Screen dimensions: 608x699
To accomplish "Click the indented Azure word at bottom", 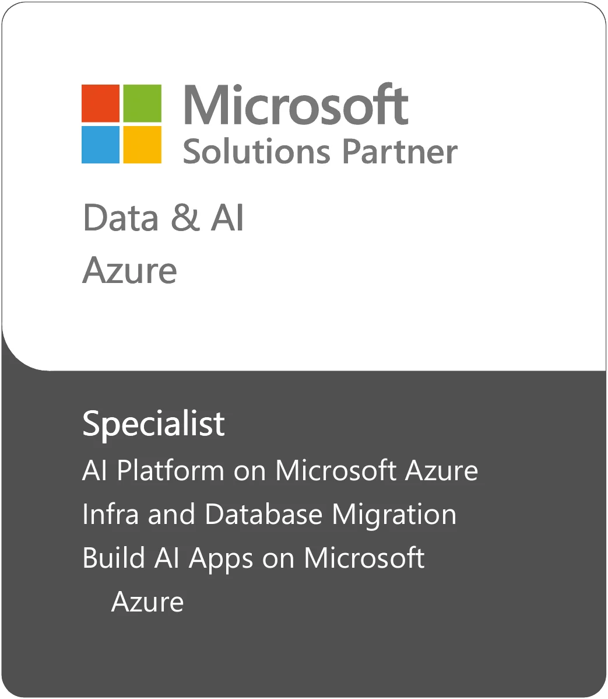I will (147, 602).
